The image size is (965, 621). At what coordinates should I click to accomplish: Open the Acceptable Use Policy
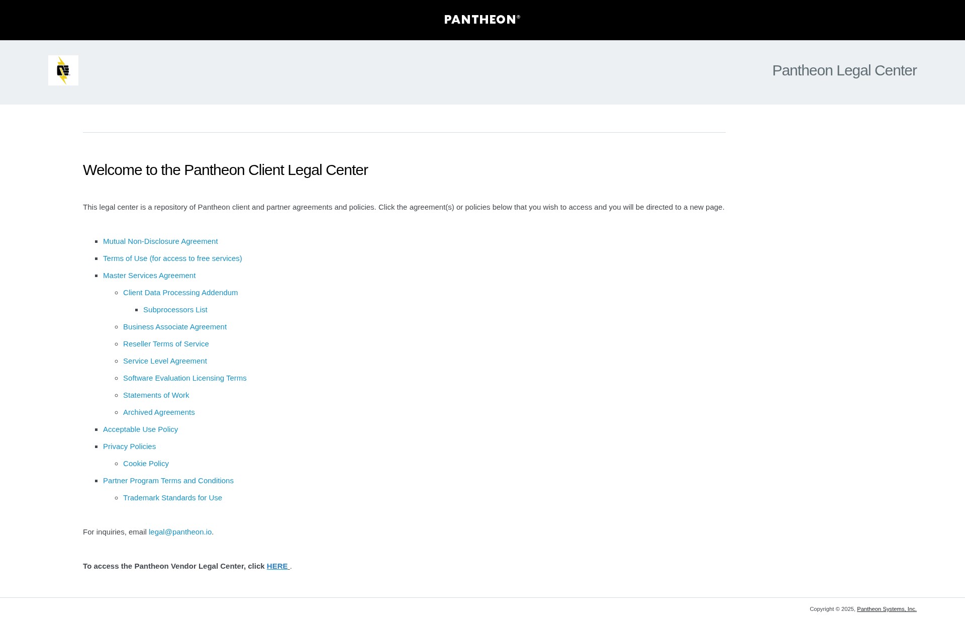click(140, 429)
